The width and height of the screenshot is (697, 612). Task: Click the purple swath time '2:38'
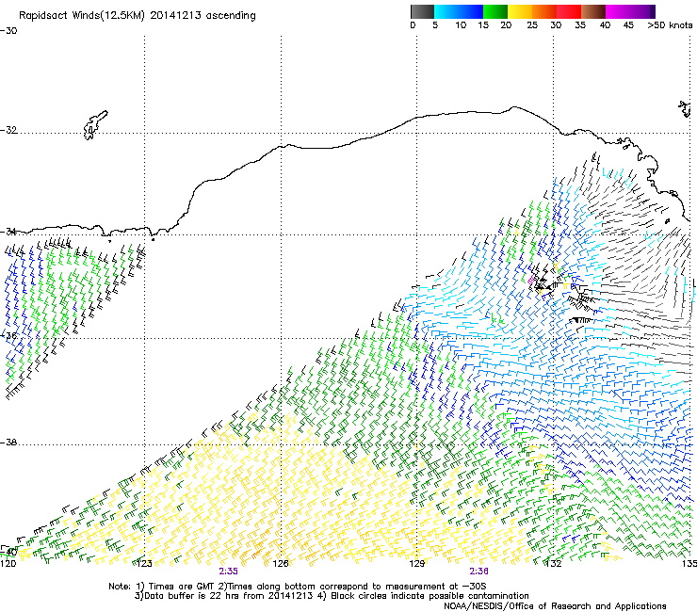point(478,572)
